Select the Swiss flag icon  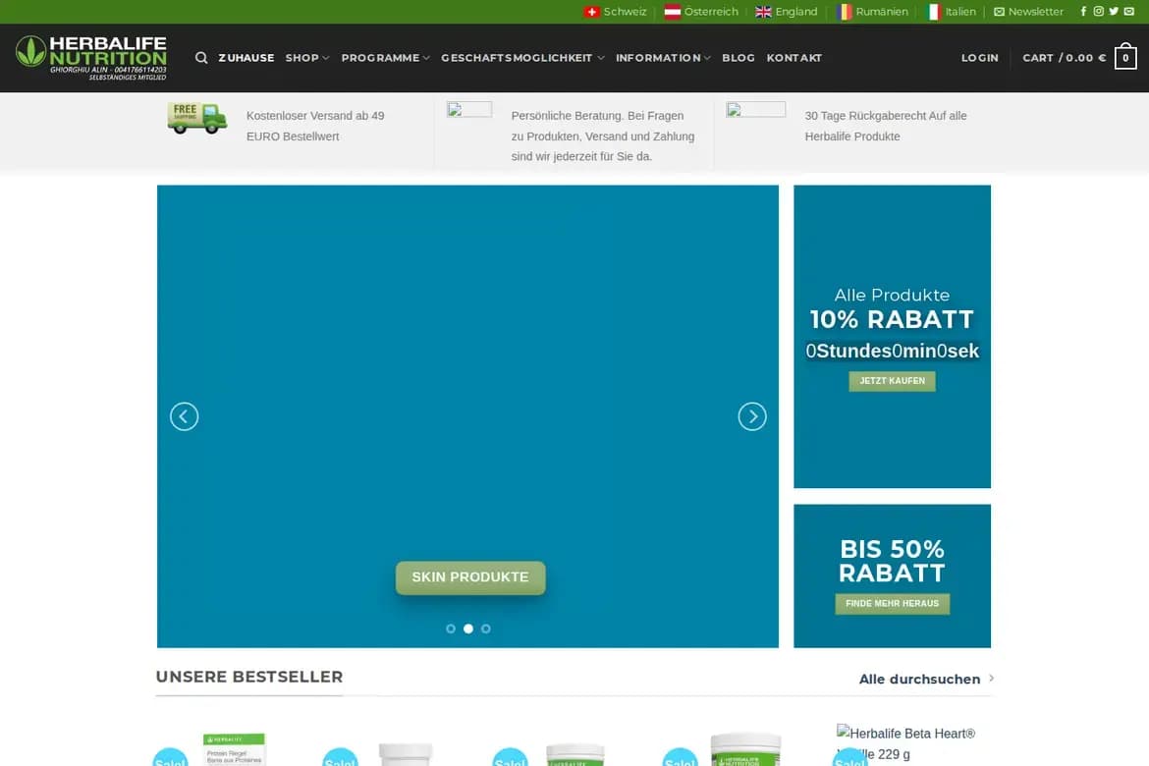(592, 12)
